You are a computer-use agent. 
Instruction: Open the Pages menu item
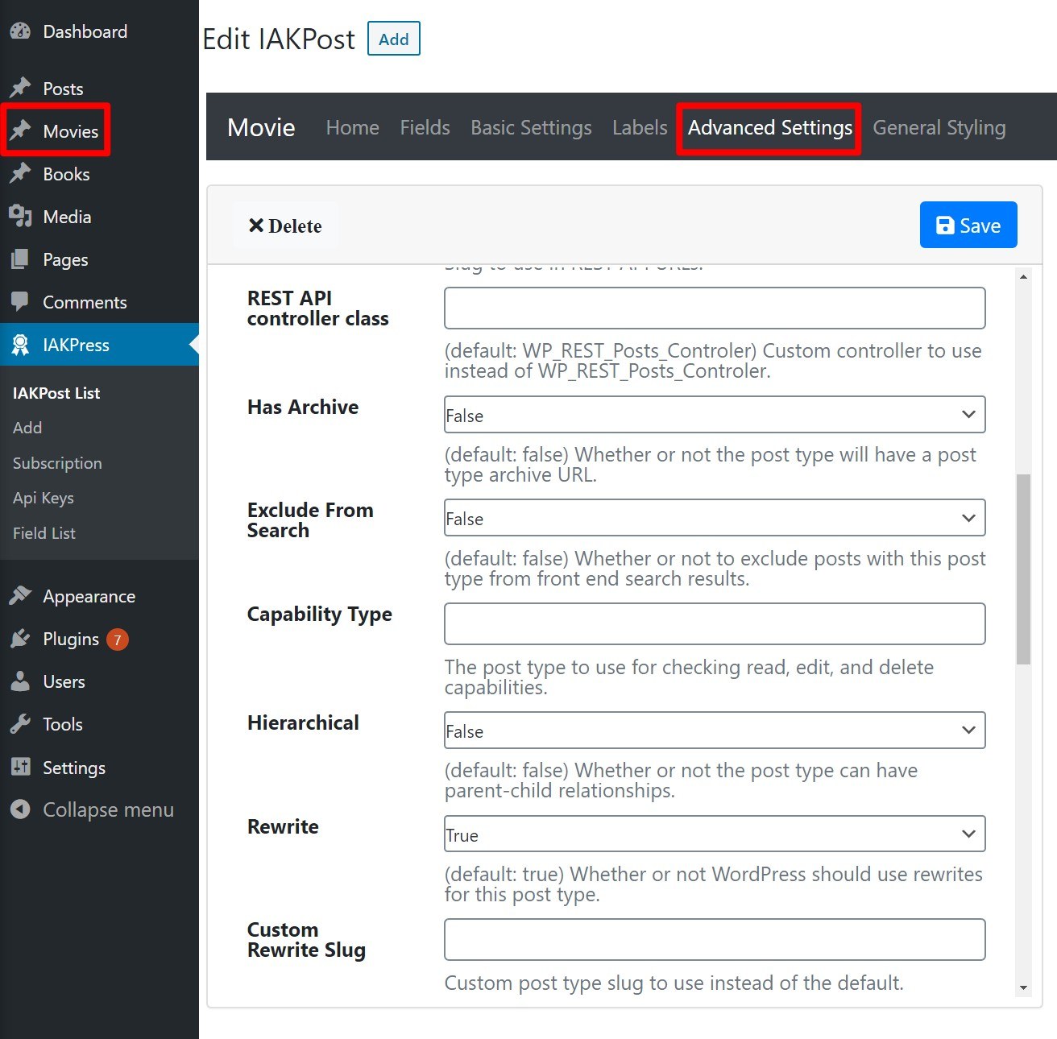(x=99, y=259)
